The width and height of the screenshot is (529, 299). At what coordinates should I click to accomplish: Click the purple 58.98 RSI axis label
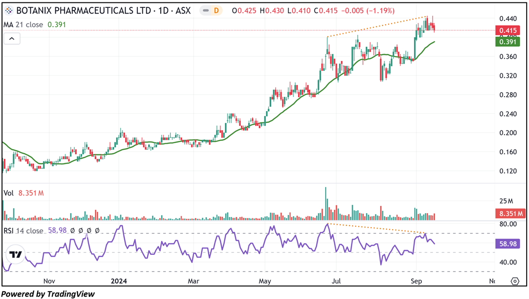[508, 244]
